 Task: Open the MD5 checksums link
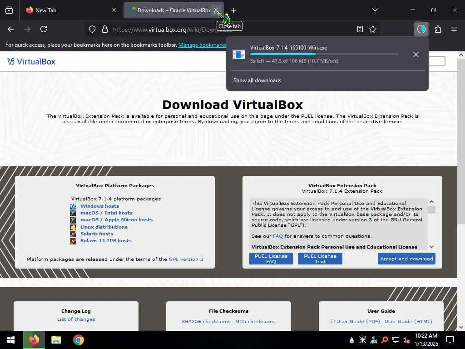click(x=255, y=321)
